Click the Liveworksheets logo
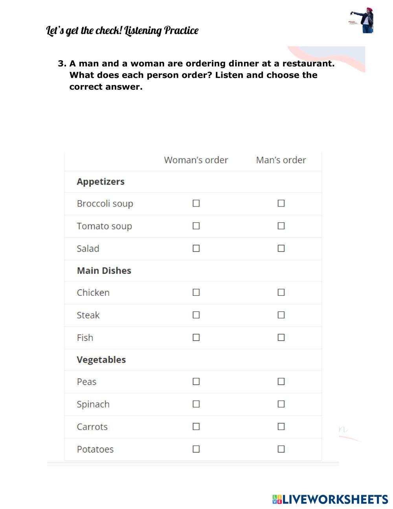 (330, 499)
